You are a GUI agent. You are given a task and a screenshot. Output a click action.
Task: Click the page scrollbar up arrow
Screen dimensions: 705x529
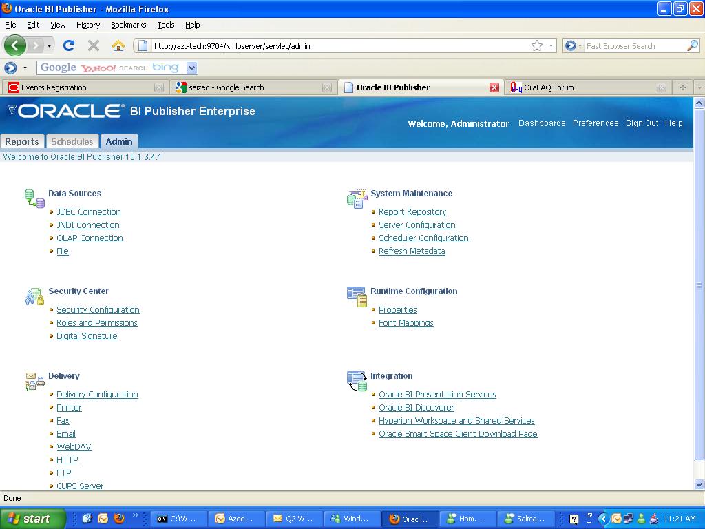699,103
